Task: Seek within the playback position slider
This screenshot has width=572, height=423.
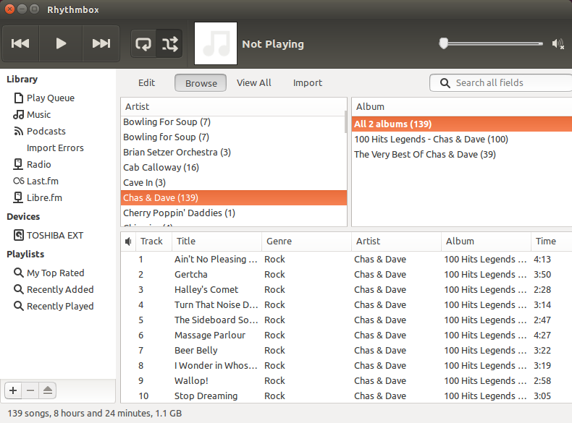Action: (x=492, y=43)
